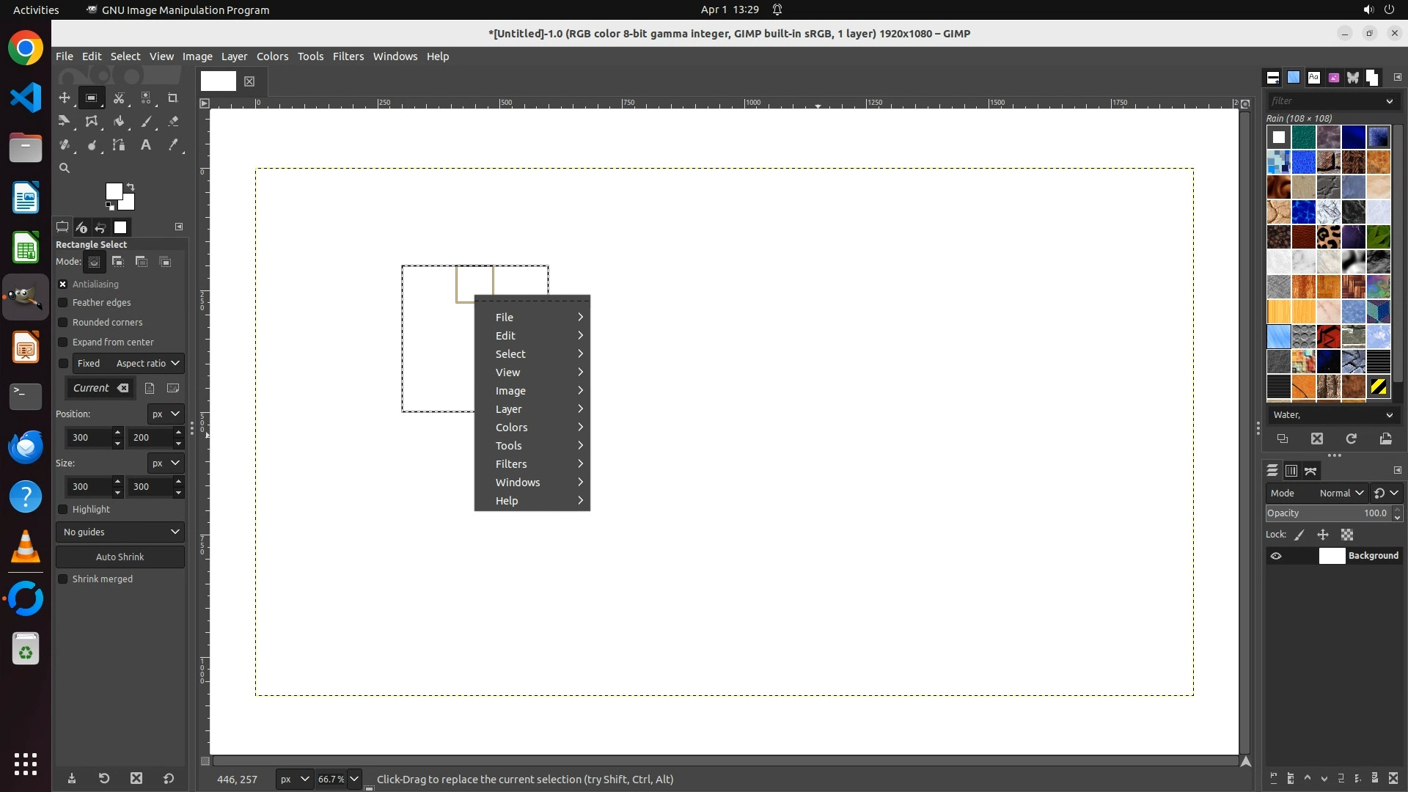Select the Eraser tool
The width and height of the screenshot is (1408, 792).
pyautogui.click(x=173, y=122)
